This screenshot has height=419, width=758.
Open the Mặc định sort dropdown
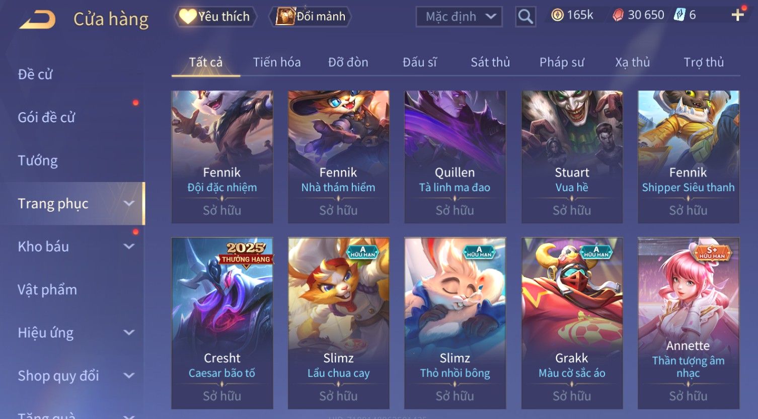(459, 17)
